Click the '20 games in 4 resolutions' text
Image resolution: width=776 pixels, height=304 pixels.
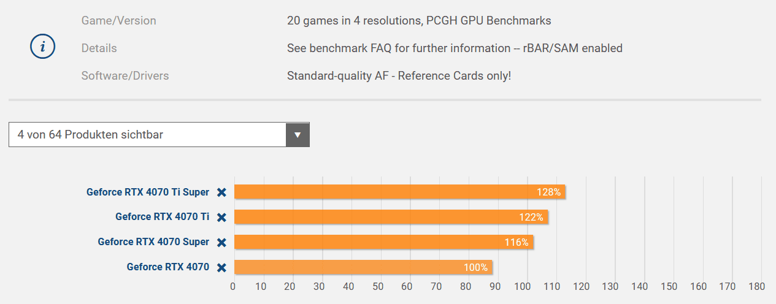419,21
